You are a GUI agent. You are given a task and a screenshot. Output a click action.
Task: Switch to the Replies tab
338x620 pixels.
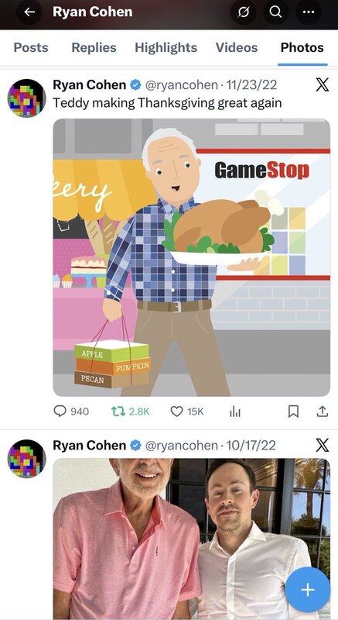pyautogui.click(x=94, y=48)
